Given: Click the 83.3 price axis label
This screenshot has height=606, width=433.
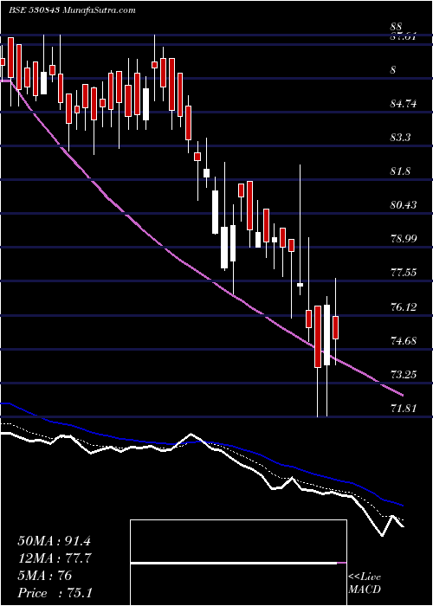Looking at the screenshot, I should (400, 138).
